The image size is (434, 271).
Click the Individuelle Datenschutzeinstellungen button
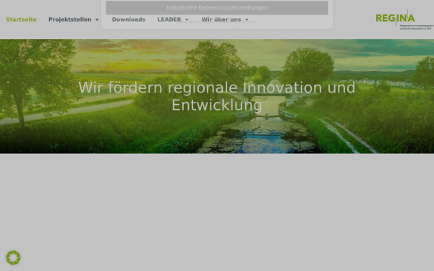point(217,8)
